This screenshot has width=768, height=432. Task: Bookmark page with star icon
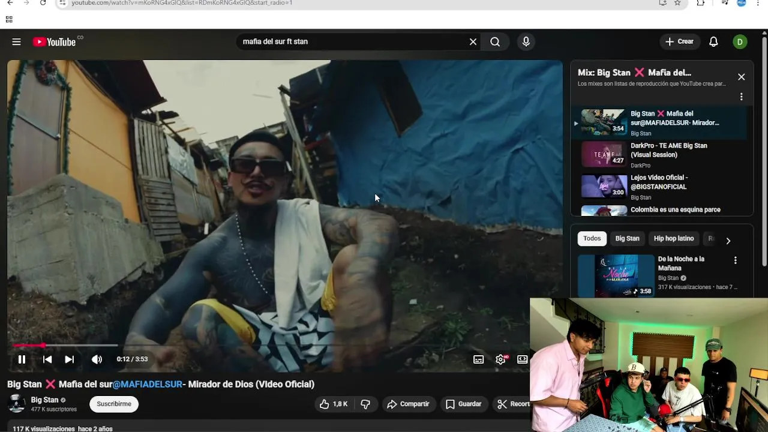click(677, 3)
